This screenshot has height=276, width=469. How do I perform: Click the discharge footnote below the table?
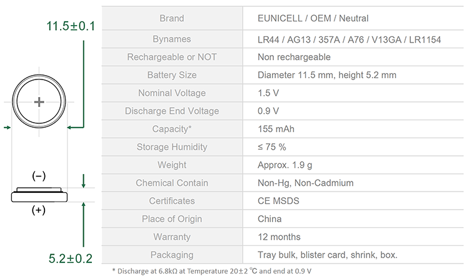(212, 271)
